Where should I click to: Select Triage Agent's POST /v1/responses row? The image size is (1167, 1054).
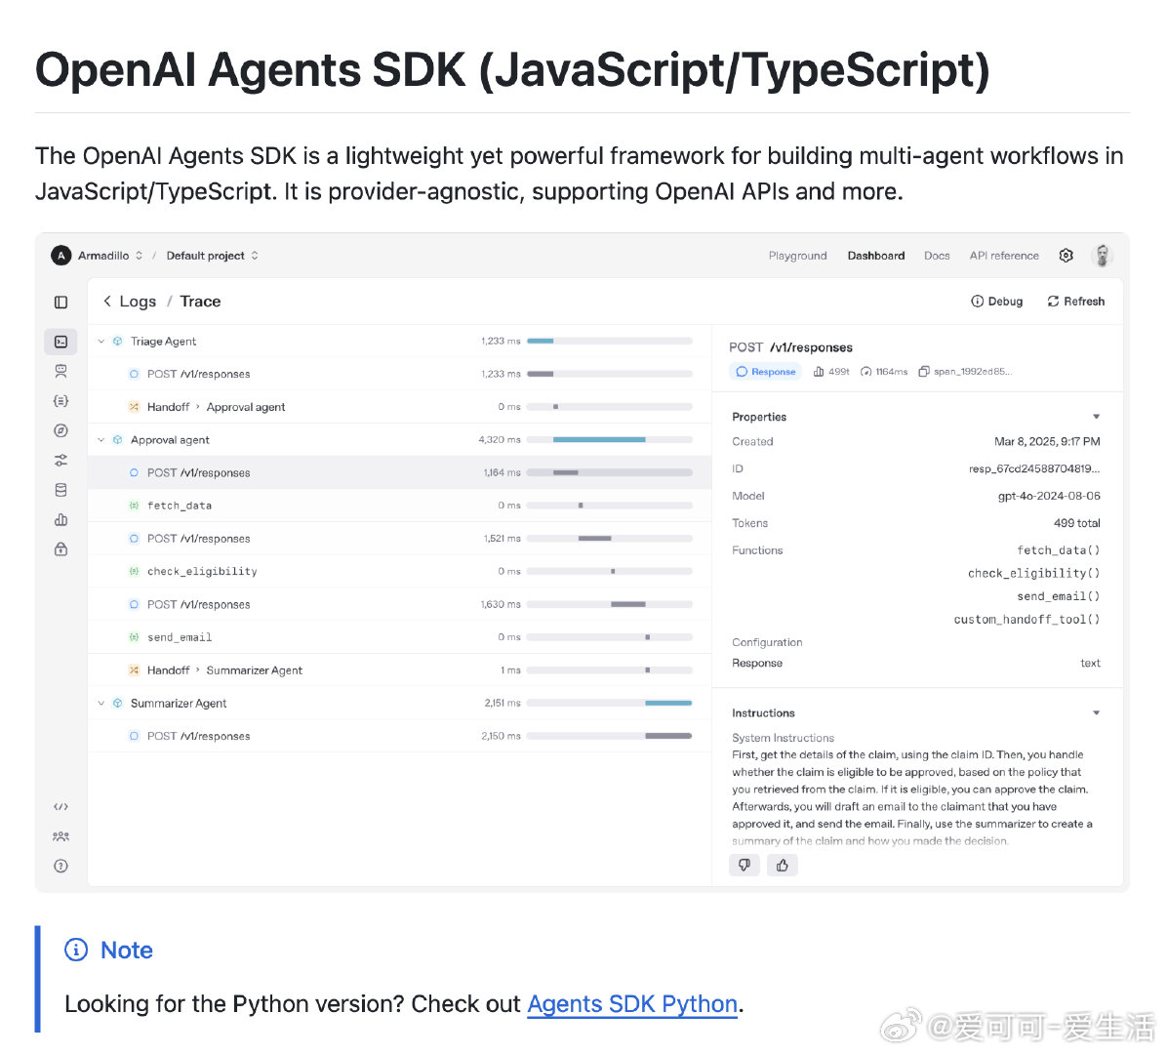pos(400,374)
